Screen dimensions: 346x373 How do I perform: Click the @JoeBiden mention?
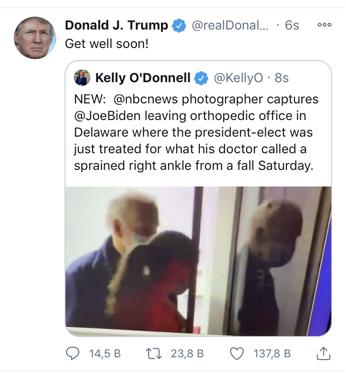(107, 116)
